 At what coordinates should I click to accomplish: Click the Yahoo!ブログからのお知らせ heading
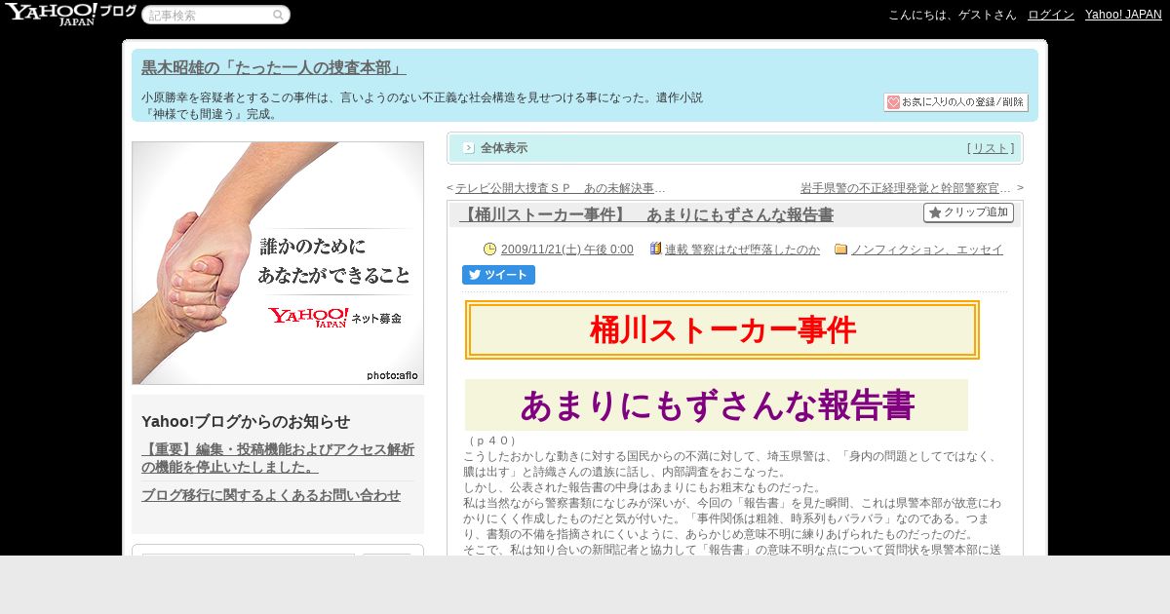(246, 421)
